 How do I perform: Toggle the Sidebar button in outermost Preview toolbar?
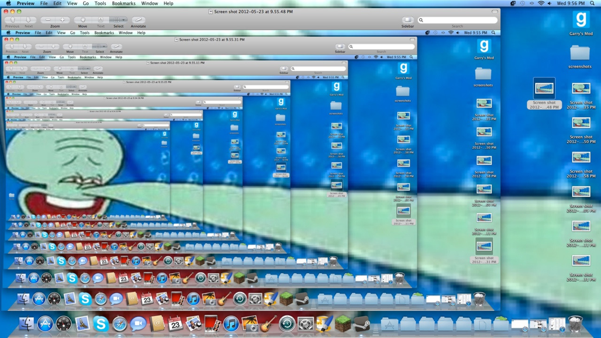pyautogui.click(x=408, y=20)
